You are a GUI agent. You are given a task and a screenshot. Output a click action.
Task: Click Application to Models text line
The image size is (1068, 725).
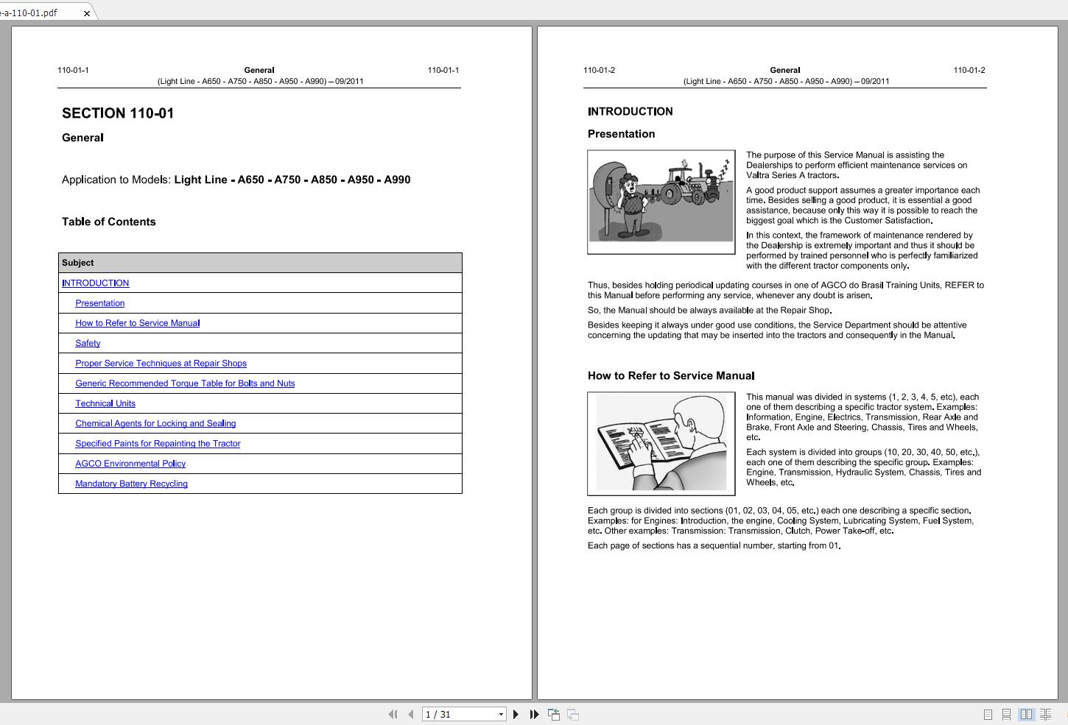point(236,180)
